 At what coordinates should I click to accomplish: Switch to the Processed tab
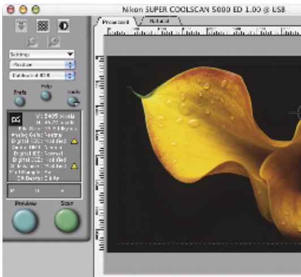pos(115,22)
